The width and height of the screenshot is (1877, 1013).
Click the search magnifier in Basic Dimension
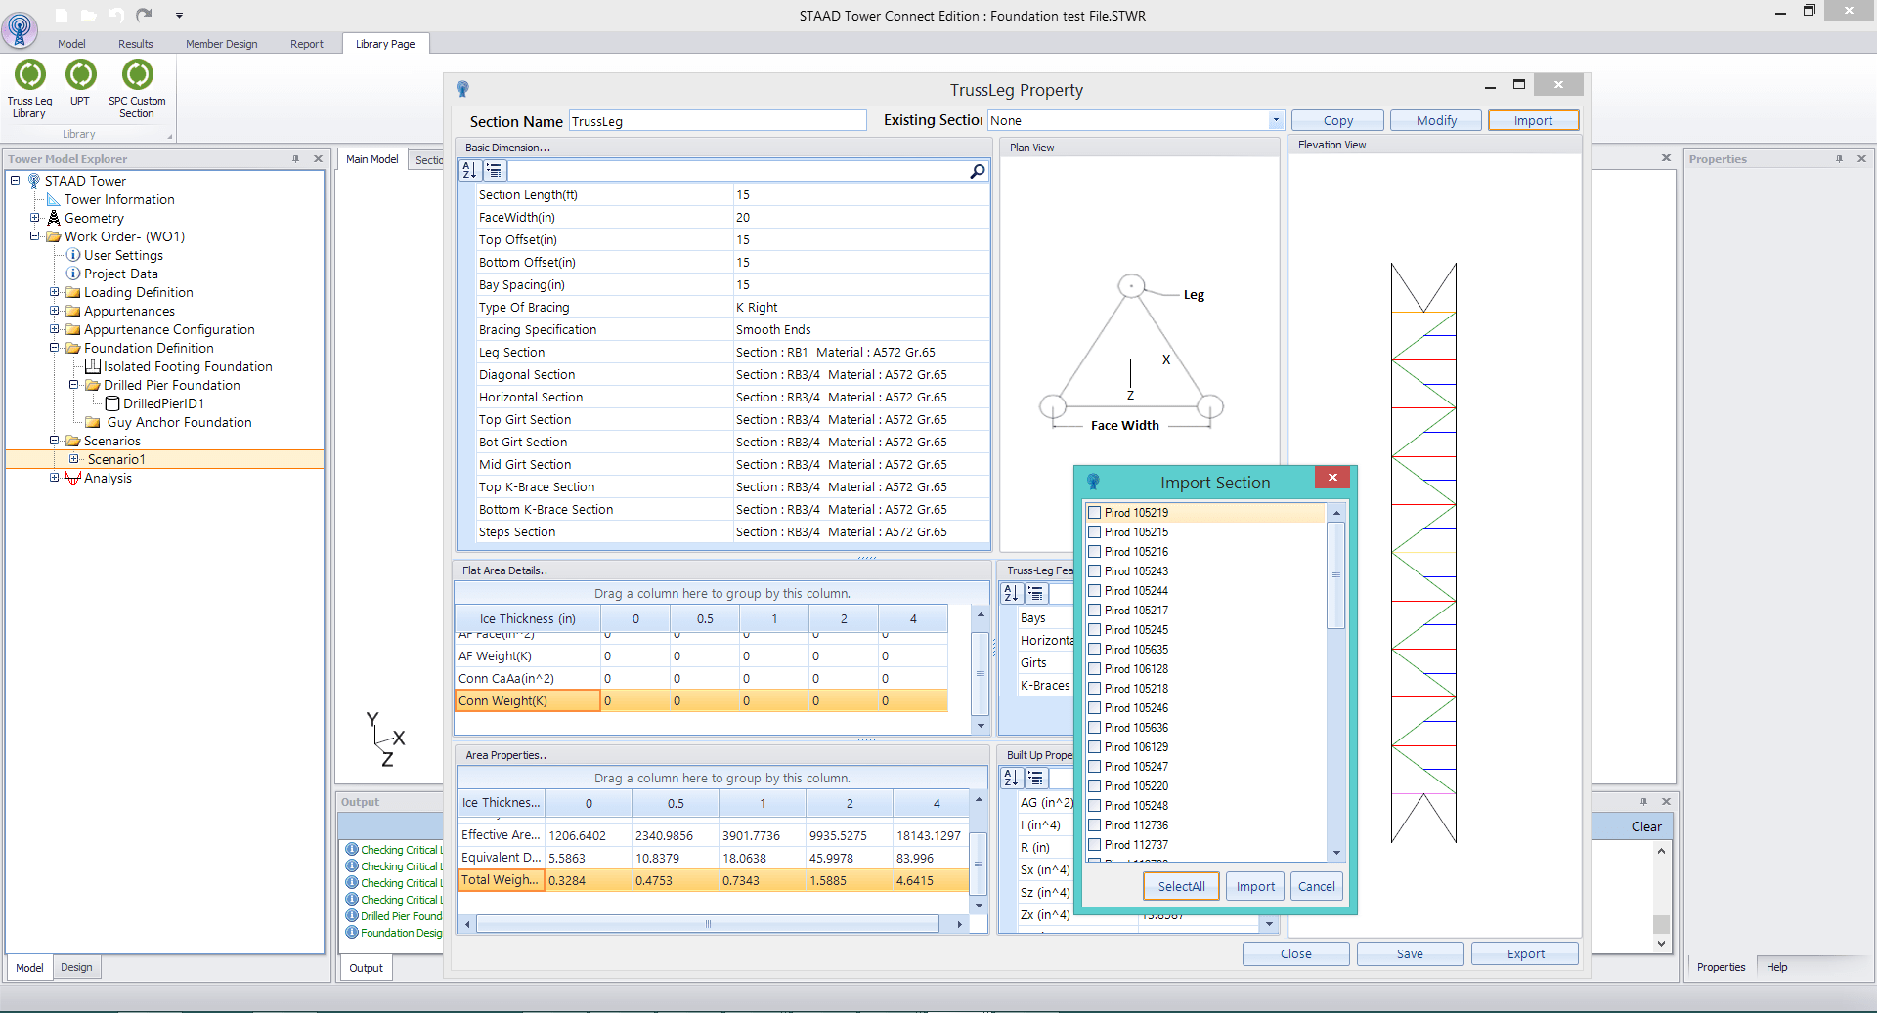click(977, 171)
